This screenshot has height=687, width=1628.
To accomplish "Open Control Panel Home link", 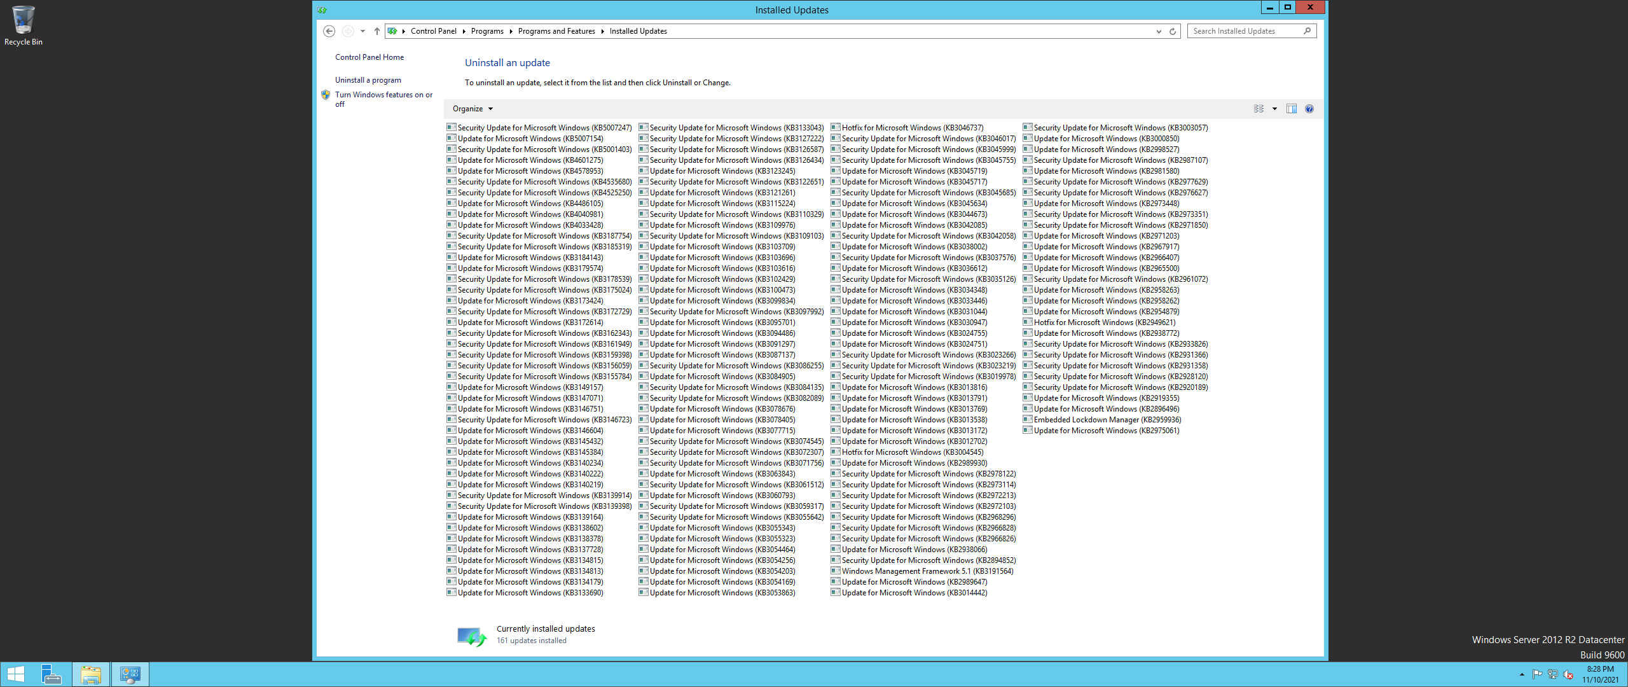I will 369,57.
